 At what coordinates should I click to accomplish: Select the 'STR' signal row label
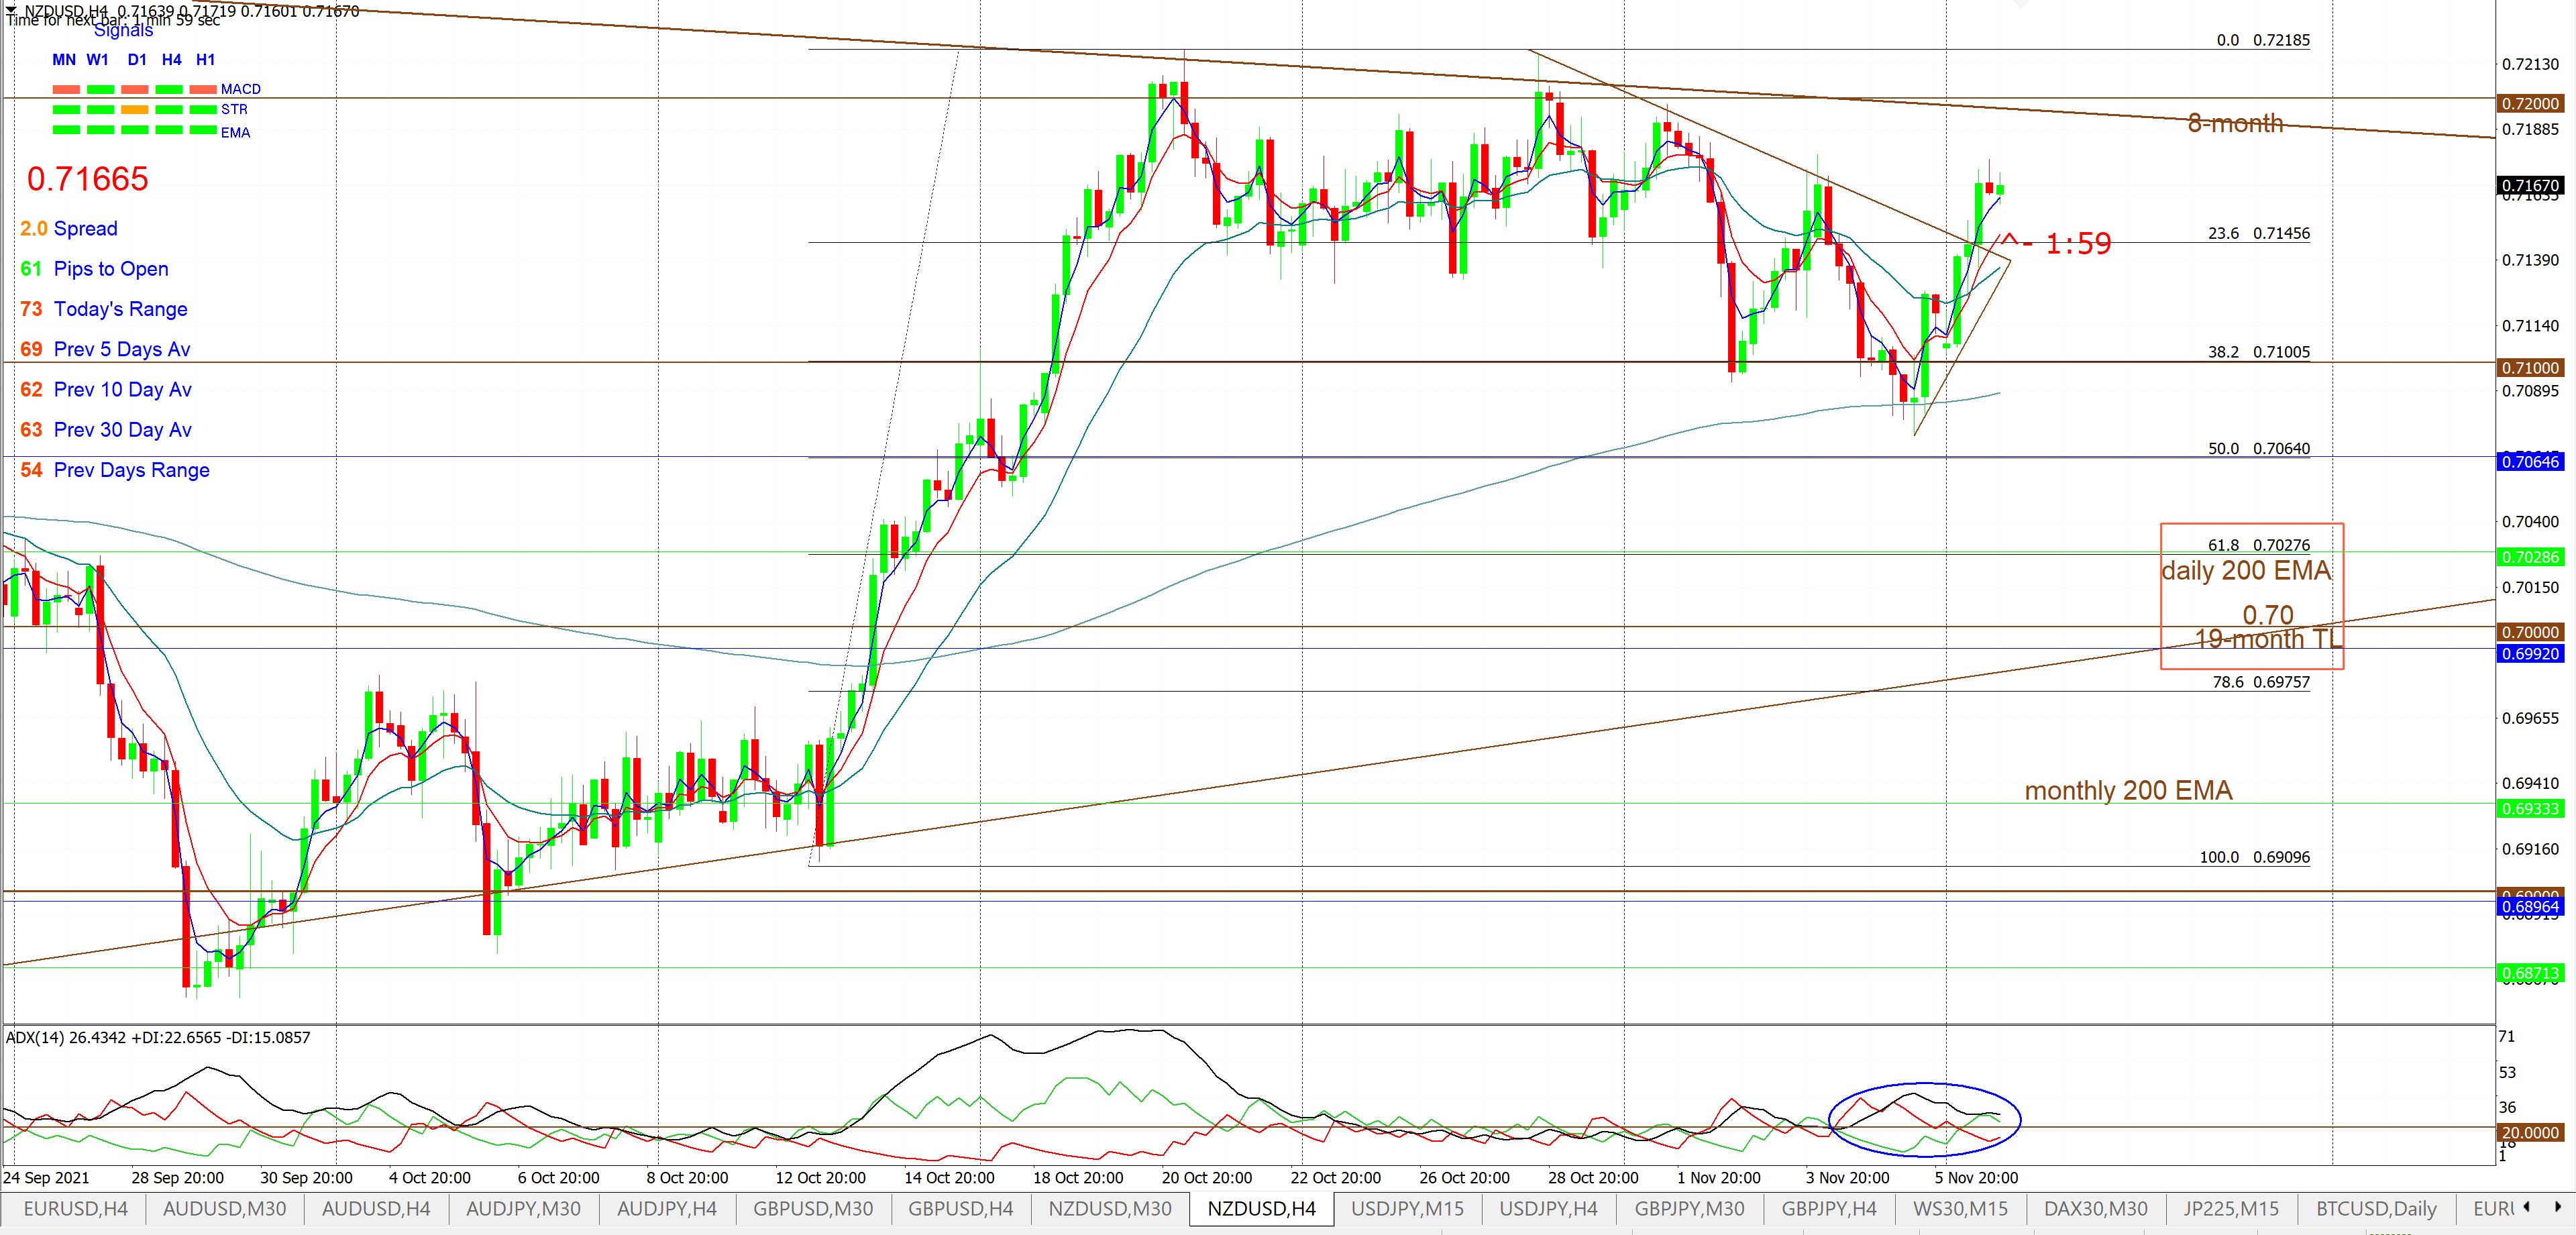point(234,110)
